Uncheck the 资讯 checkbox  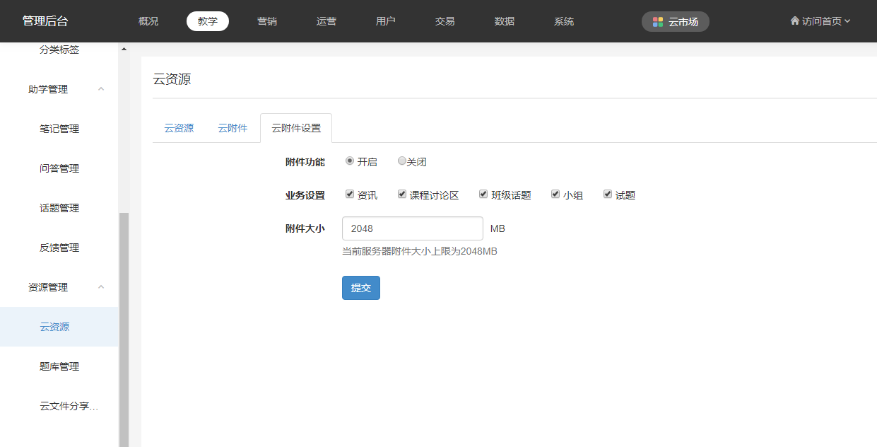point(350,195)
